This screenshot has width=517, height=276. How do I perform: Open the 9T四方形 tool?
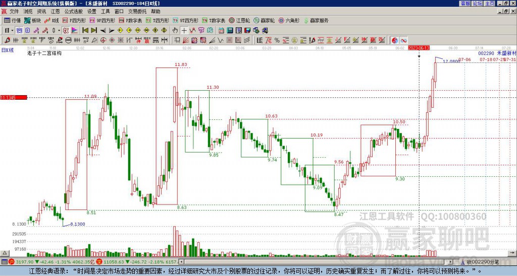tap(186, 20)
